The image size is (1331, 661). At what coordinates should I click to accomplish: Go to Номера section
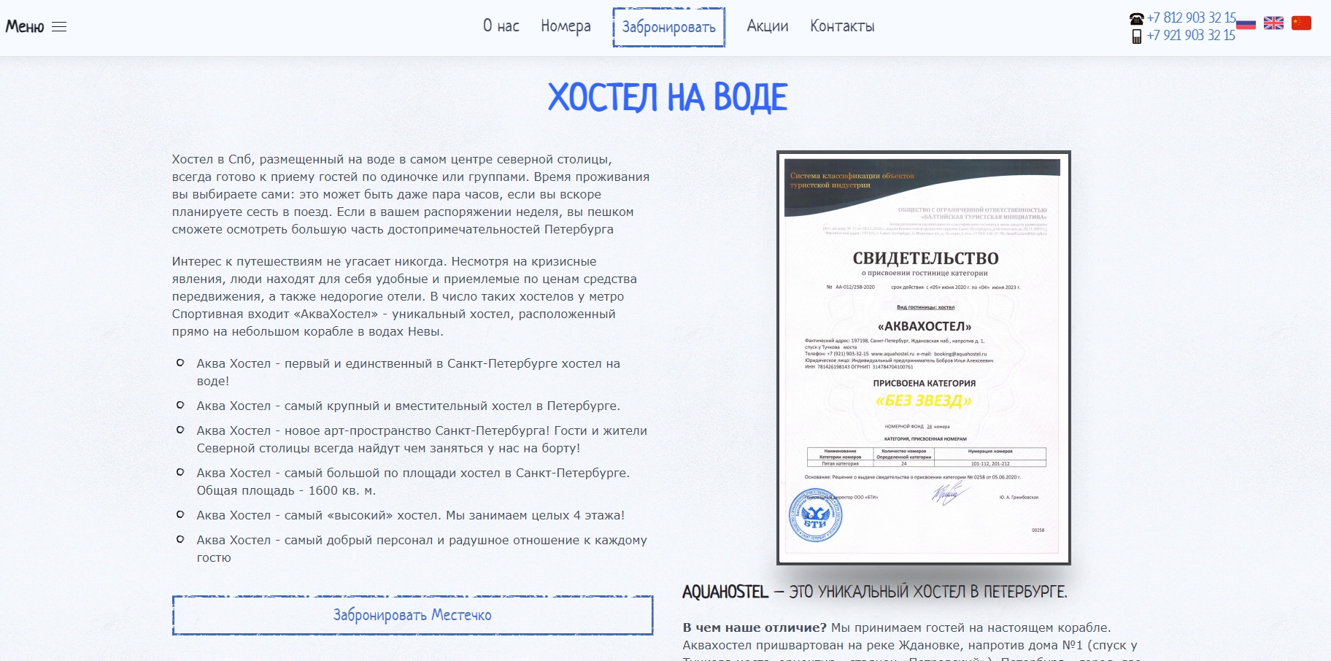[x=566, y=26]
